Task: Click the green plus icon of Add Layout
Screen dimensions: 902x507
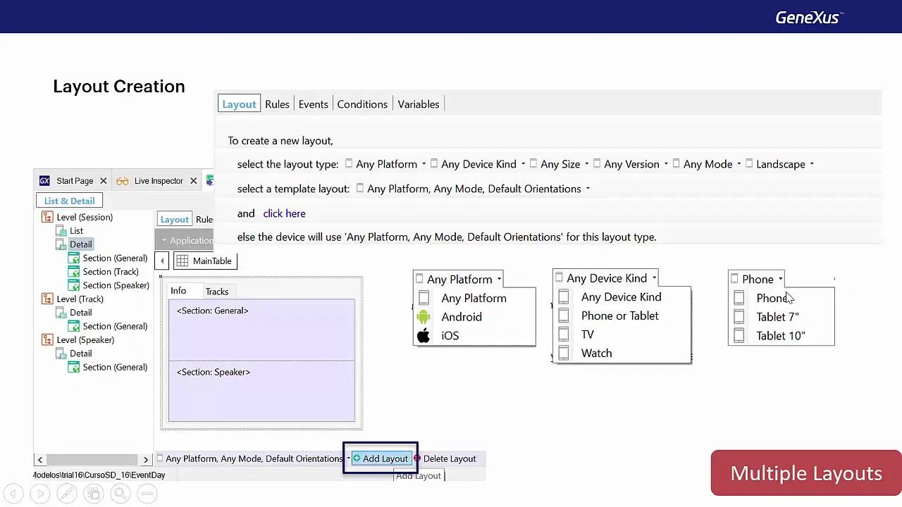Action: click(x=357, y=458)
